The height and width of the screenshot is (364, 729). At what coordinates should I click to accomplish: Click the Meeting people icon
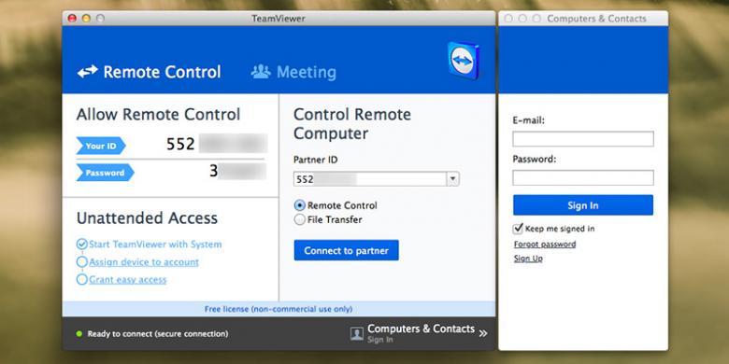(x=261, y=71)
